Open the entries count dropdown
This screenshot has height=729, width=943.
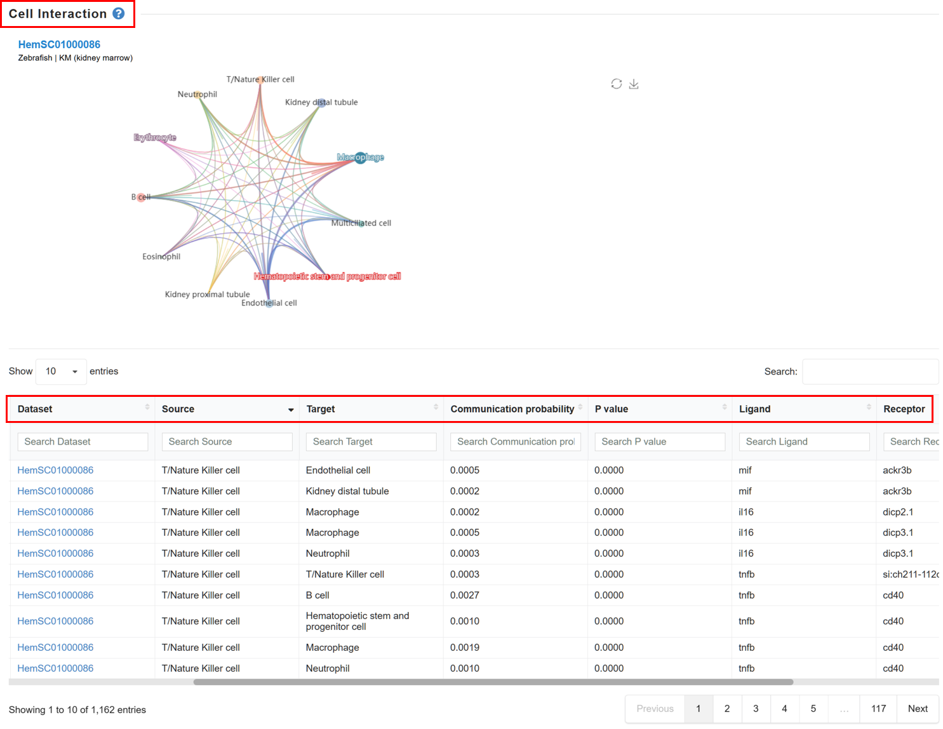pos(61,371)
